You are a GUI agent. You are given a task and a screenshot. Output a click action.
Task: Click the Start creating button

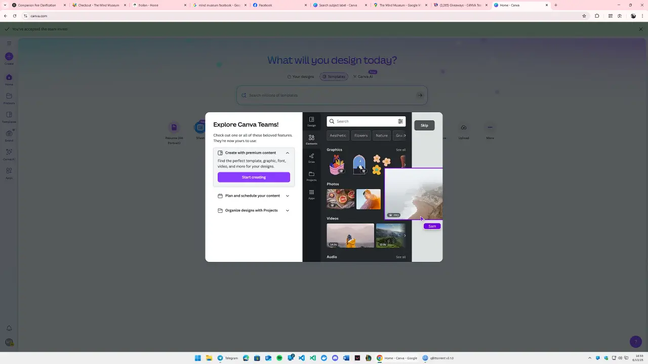(254, 177)
